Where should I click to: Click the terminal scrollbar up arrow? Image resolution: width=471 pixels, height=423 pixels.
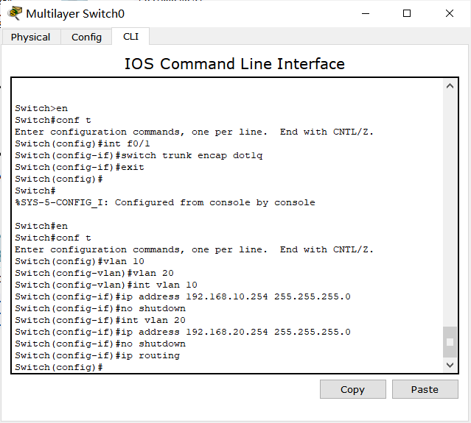(450, 87)
